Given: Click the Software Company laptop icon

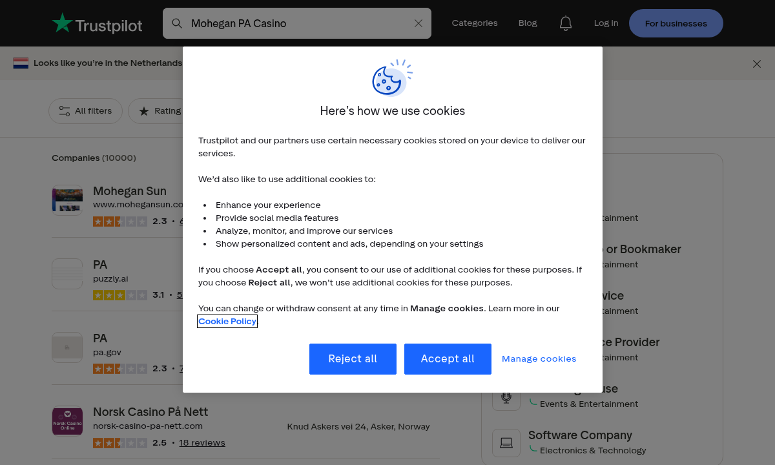Looking at the screenshot, I should [506, 443].
